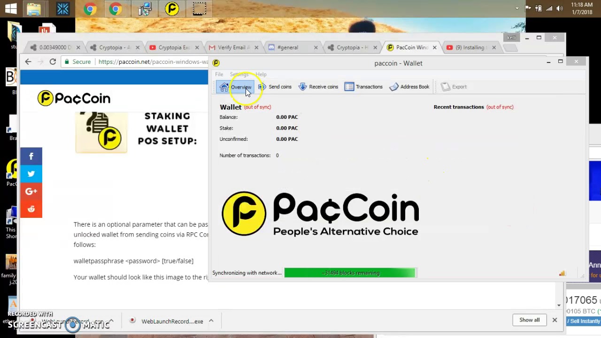
Task: Open the volume speaker tray control
Action: click(x=559, y=8)
